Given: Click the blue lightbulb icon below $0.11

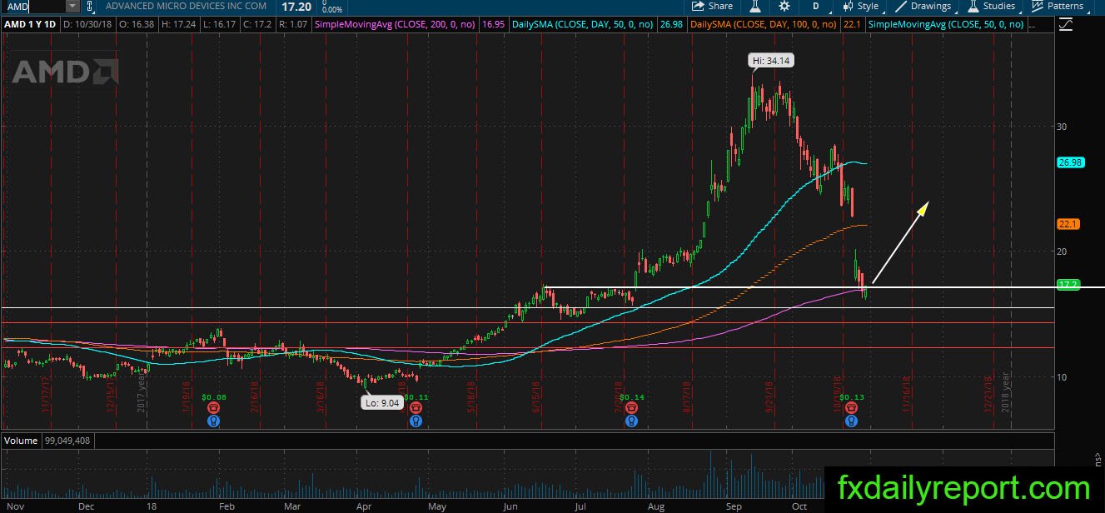Looking at the screenshot, I should (x=416, y=421).
